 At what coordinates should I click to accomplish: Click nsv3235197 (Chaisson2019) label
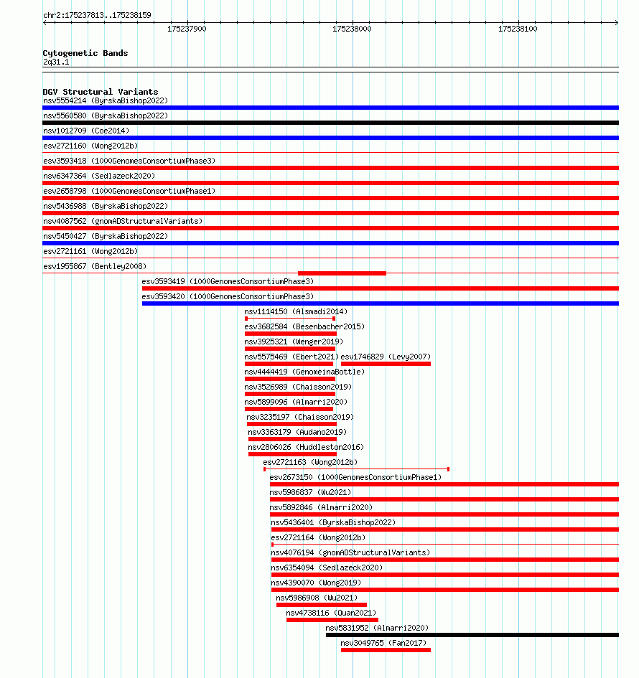pyautogui.click(x=300, y=418)
